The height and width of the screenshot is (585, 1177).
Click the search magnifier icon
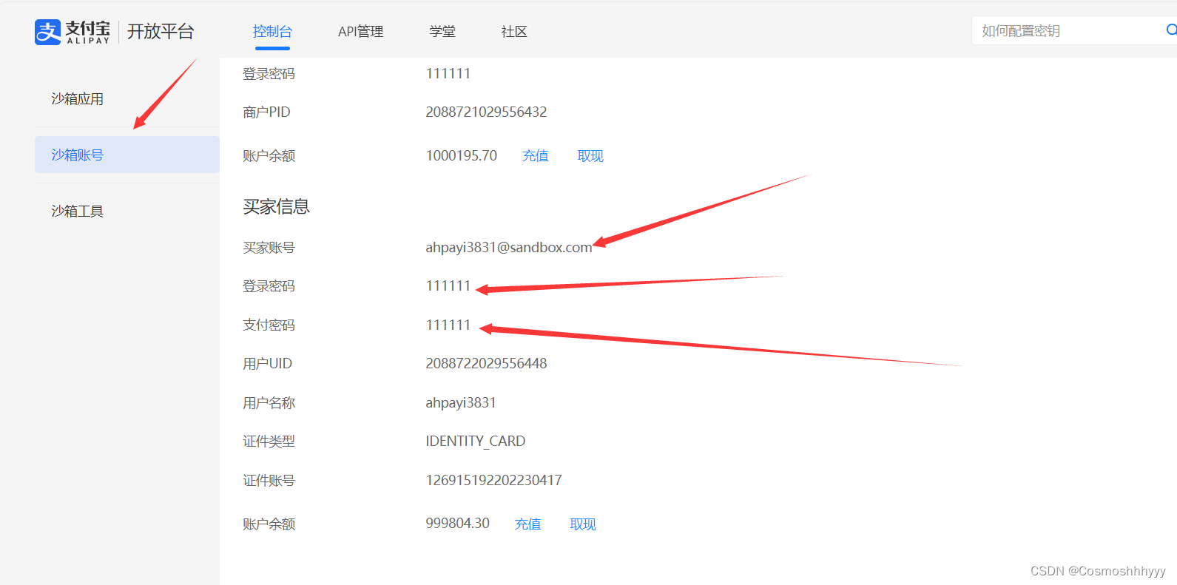pos(1171,30)
